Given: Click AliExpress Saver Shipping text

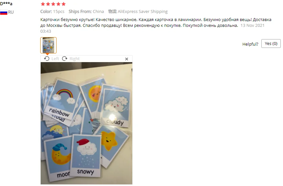Looking at the screenshot, I should 143,11.
